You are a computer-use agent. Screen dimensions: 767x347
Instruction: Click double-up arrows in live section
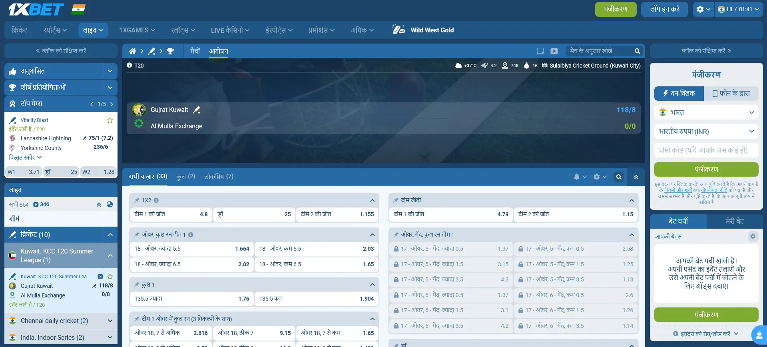(x=99, y=204)
